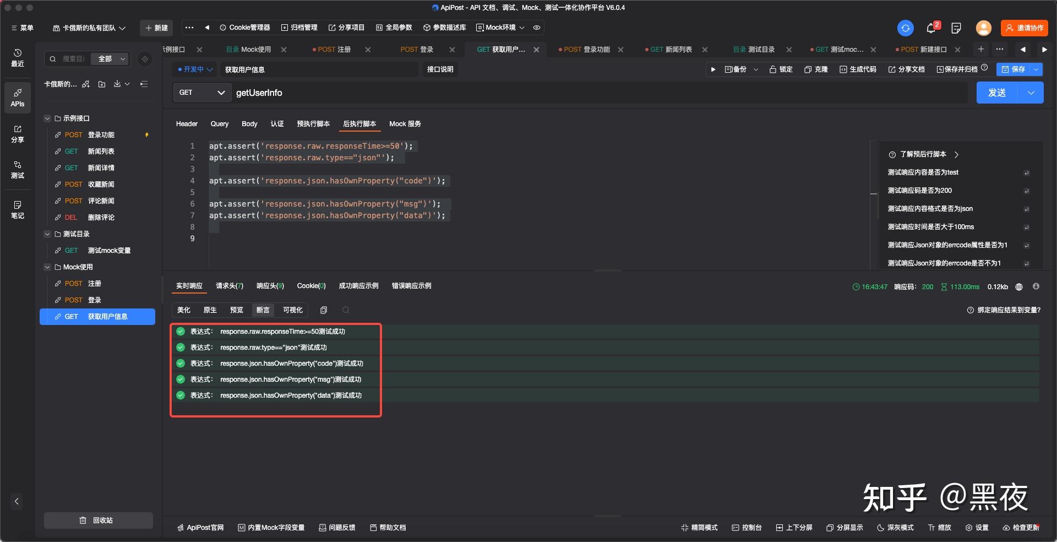The height and width of the screenshot is (542, 1057).
Task: Toggle the Mock环境 eye preview icon
Action: pos(536,28)
